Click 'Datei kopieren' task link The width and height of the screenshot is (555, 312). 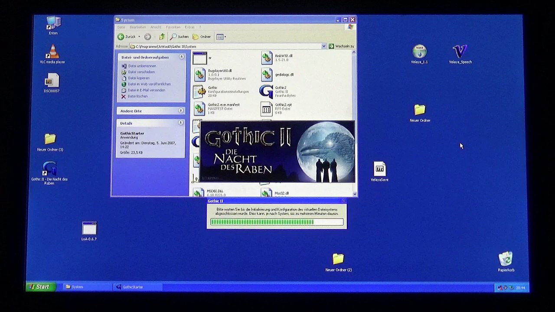point(138,78)
